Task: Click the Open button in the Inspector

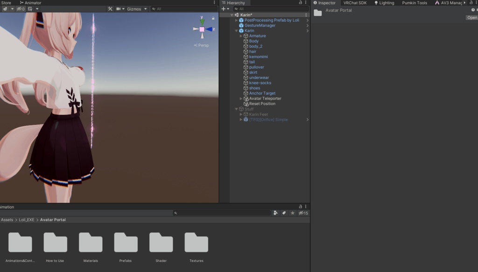Action: pos(471,17)
